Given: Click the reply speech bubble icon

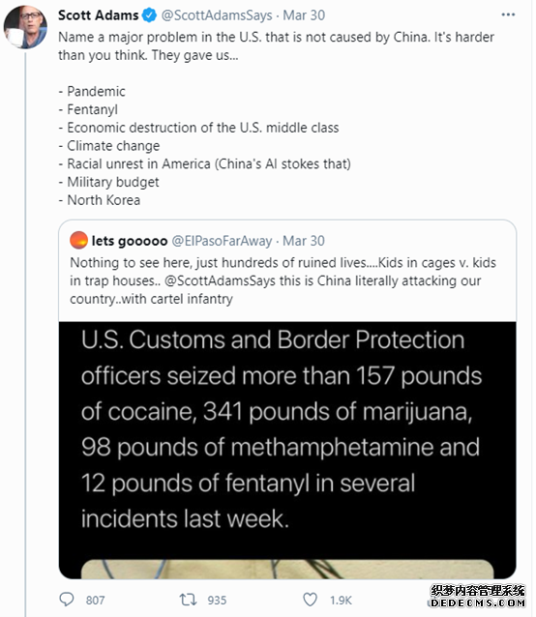Looking at the screenshot, I should pos(67,600).
